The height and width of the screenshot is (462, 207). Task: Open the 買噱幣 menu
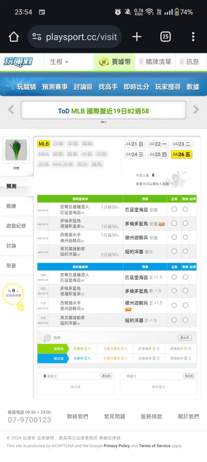(115, 62)
